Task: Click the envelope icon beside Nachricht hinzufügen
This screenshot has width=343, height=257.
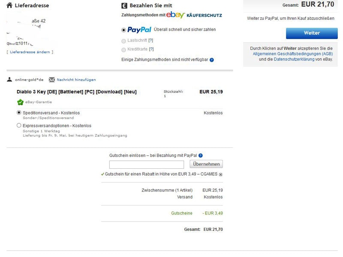Action: pyautogui.click(x=52, y=79)
